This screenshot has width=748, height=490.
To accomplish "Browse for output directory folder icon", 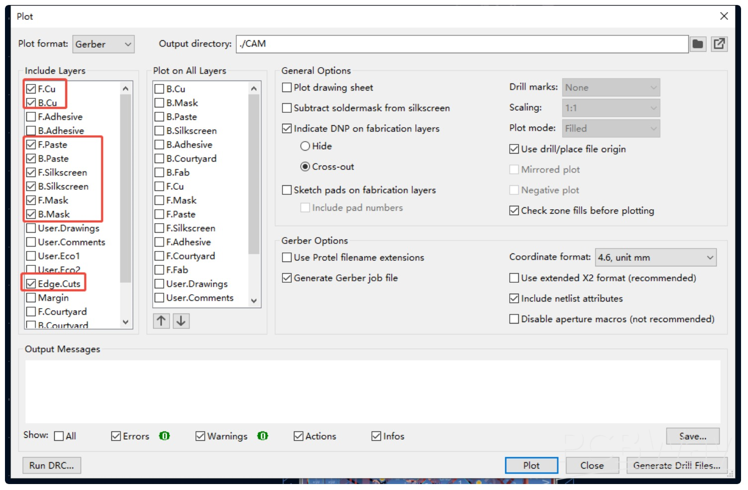I will (x=698, y=44).
